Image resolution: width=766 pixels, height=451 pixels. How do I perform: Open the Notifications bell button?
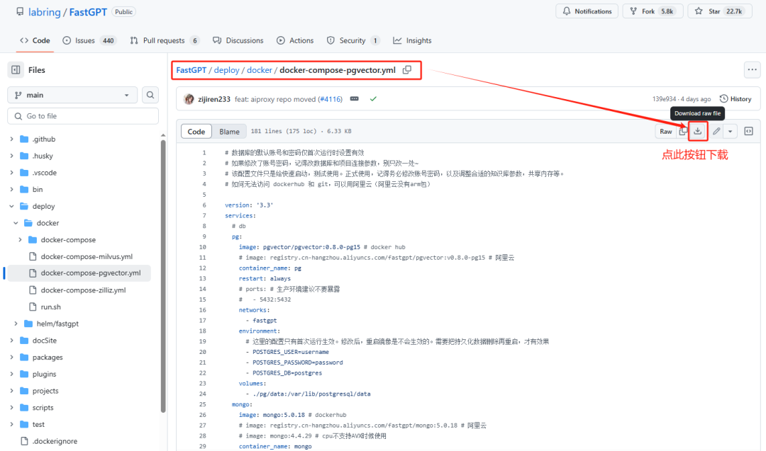(587, 11)
